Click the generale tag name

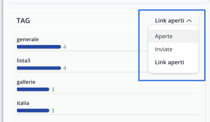point(28,40)
